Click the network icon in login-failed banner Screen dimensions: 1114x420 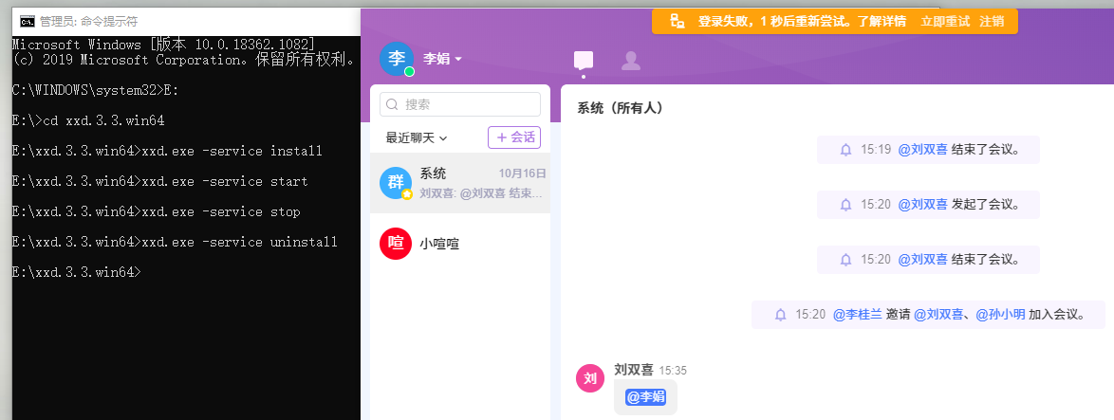point(677,21)
